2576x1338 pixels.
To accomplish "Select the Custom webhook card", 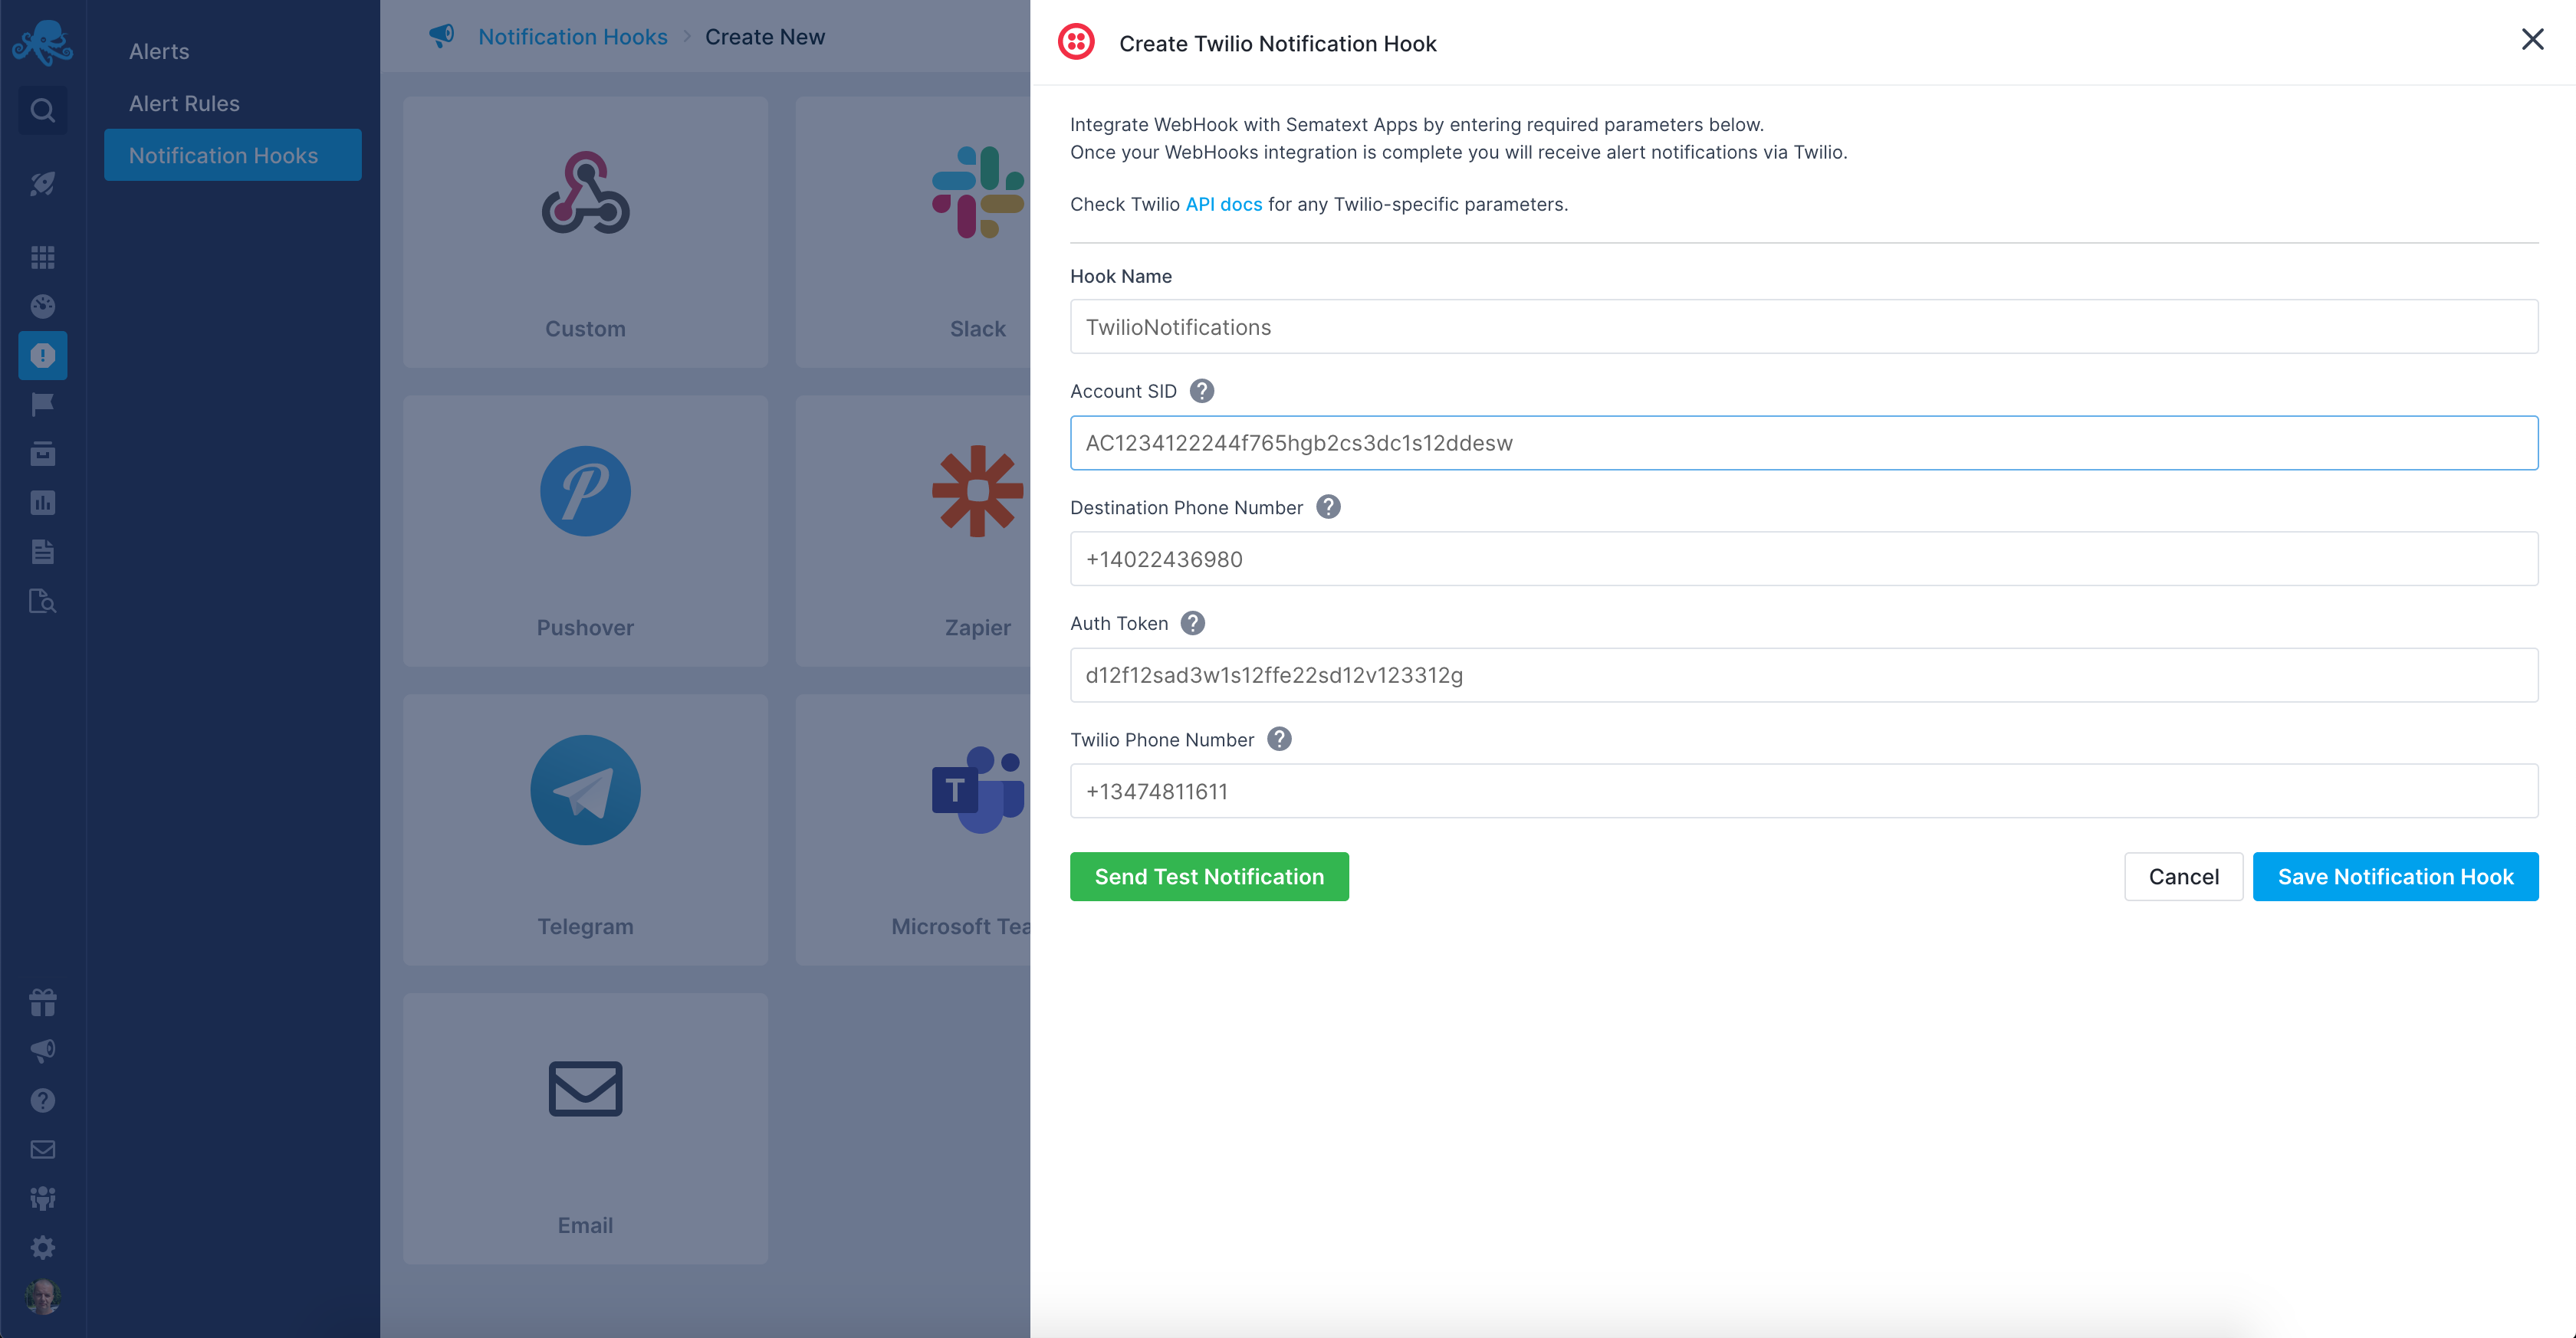I will (x=585, y=232).
